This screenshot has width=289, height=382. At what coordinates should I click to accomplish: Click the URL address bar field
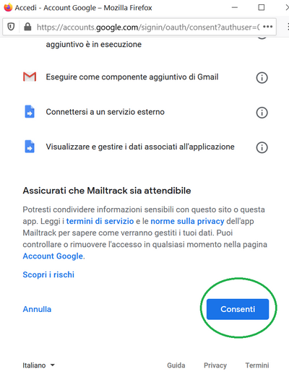click(x=148, y=27)
